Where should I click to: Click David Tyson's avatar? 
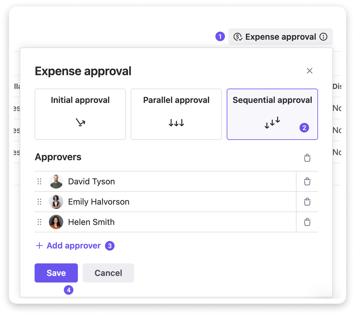point(56,181)
